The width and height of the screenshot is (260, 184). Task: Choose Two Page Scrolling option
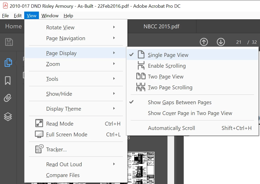click(x=192, y=87)
